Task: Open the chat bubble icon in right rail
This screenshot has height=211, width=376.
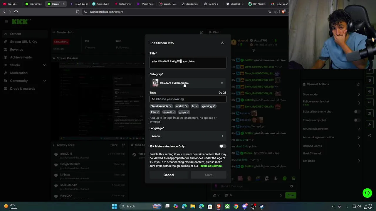Action: [370, 91]
